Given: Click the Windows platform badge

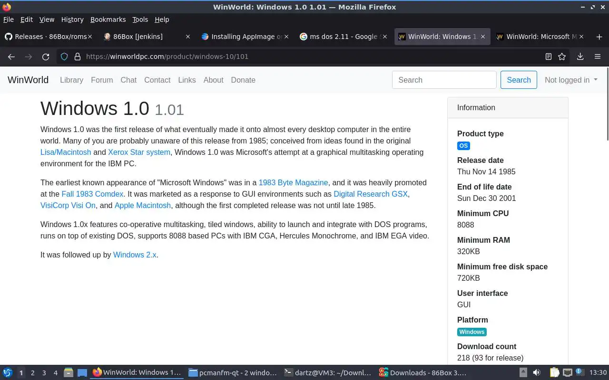Looking at the screenshot, I should point(472,332).
